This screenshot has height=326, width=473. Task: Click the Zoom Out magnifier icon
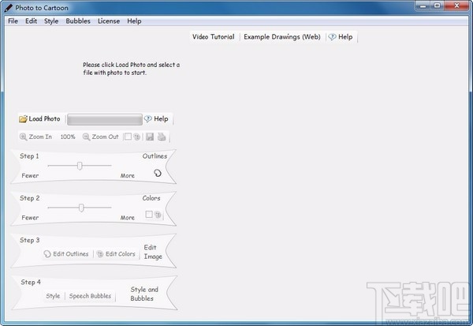click(x=86, y=137)
